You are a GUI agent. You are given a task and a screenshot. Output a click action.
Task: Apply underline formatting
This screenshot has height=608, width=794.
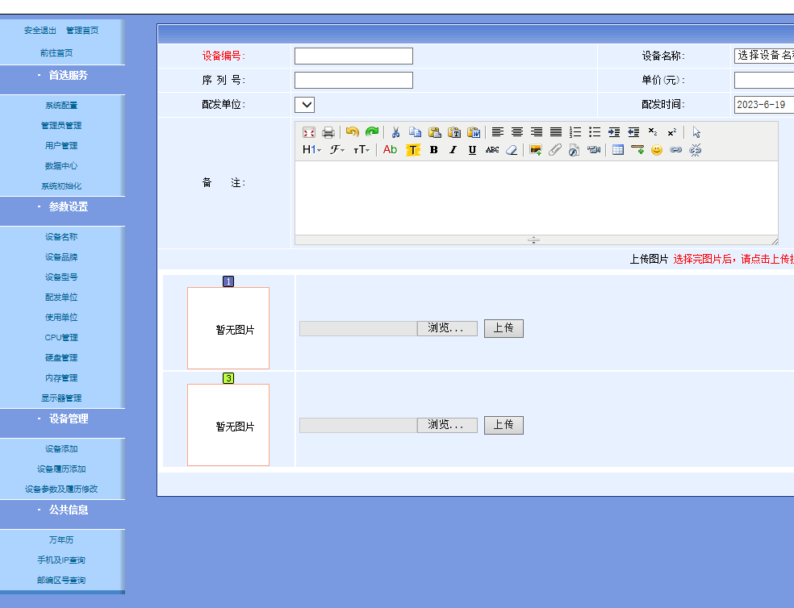tap(472, 150)
